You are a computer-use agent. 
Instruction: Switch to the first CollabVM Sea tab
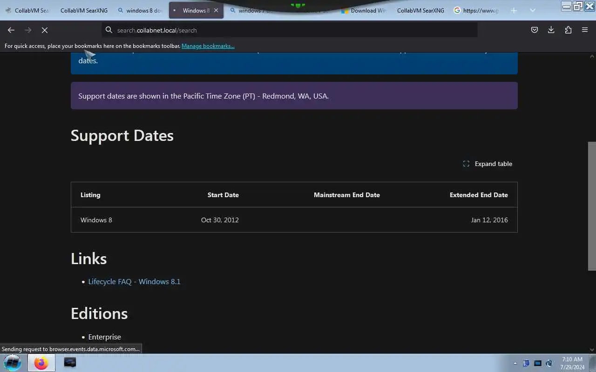[x=27, y=10]
